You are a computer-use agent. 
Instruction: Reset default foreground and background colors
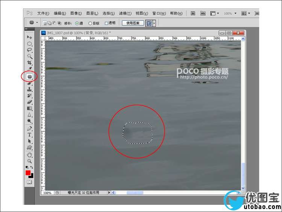tap(27, 167)
